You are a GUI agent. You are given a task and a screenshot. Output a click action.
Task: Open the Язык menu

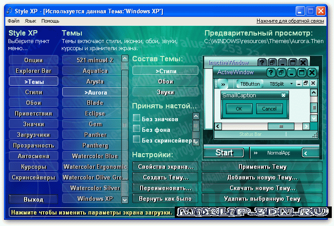[30, 21]
